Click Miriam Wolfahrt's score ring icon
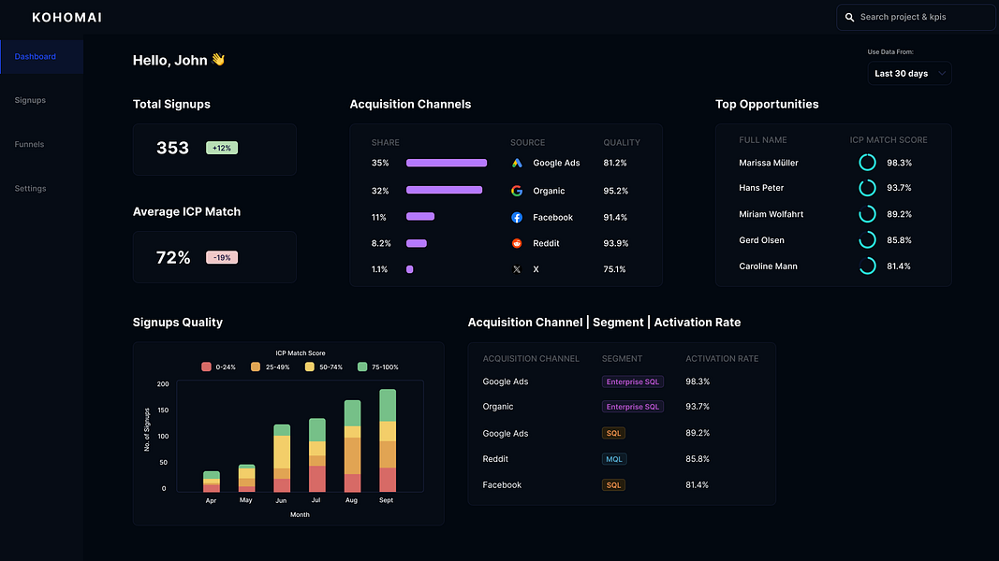The height and width of the screenshot is (561, 999). pos(867,214)
